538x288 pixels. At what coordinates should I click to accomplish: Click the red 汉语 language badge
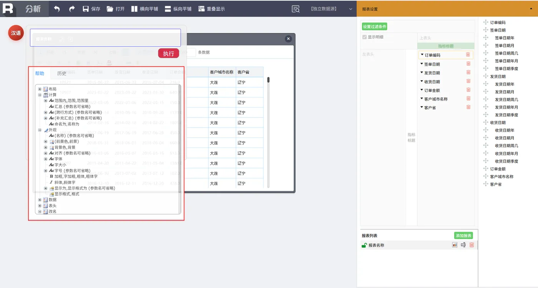[16, 33]
